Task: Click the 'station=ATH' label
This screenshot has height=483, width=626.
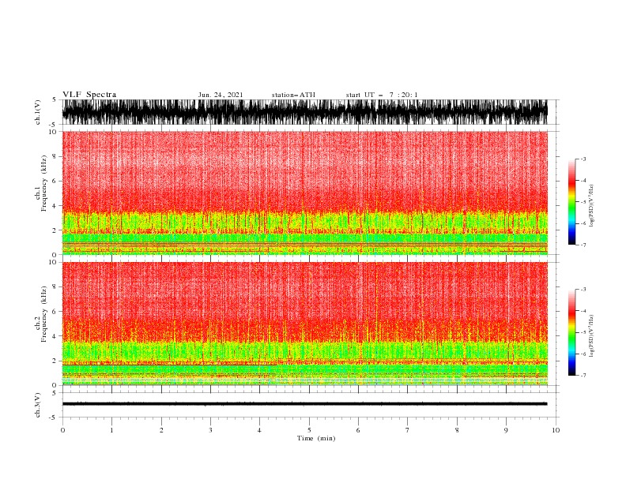Action: click(x=293, y=95)
